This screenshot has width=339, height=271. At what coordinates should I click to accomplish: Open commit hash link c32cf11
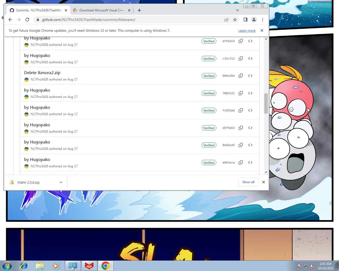pyautogui.click(x=229, y=58)
